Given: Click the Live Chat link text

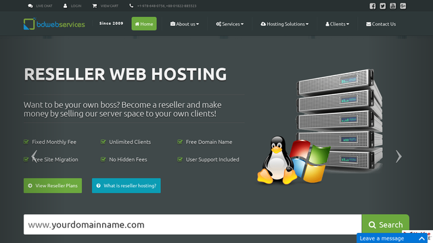Looking at the screenshot, I should [44, 6].
